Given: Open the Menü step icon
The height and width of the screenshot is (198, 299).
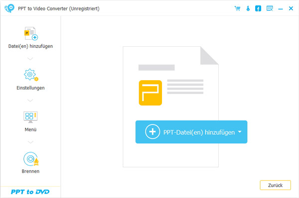Looking at the screenshot, I should [x=30, y=117].
